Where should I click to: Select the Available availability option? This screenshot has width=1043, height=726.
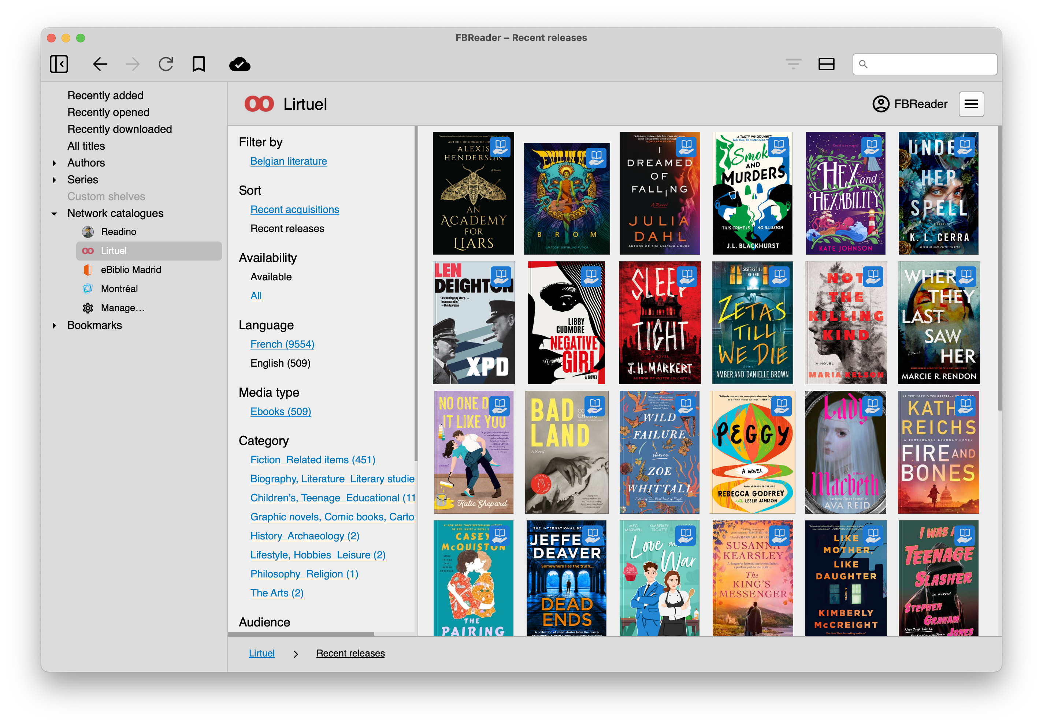[x=271, y=277]
